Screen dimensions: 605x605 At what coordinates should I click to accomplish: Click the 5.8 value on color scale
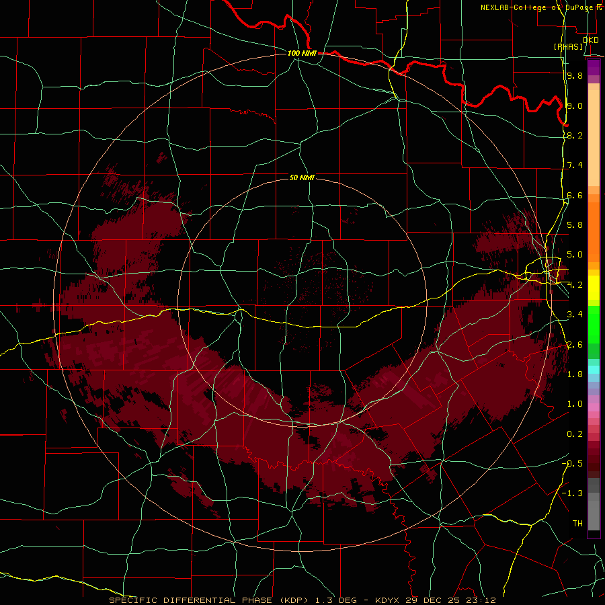click(x=575, y=225)
